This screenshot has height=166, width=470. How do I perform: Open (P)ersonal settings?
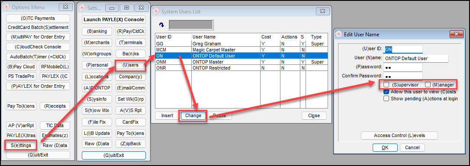pyautogui.click(x=97, y=65)
